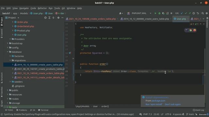The image size is (209, 117).
Task: Open the Commit tool window sidebar
Action: click(2, 33)
